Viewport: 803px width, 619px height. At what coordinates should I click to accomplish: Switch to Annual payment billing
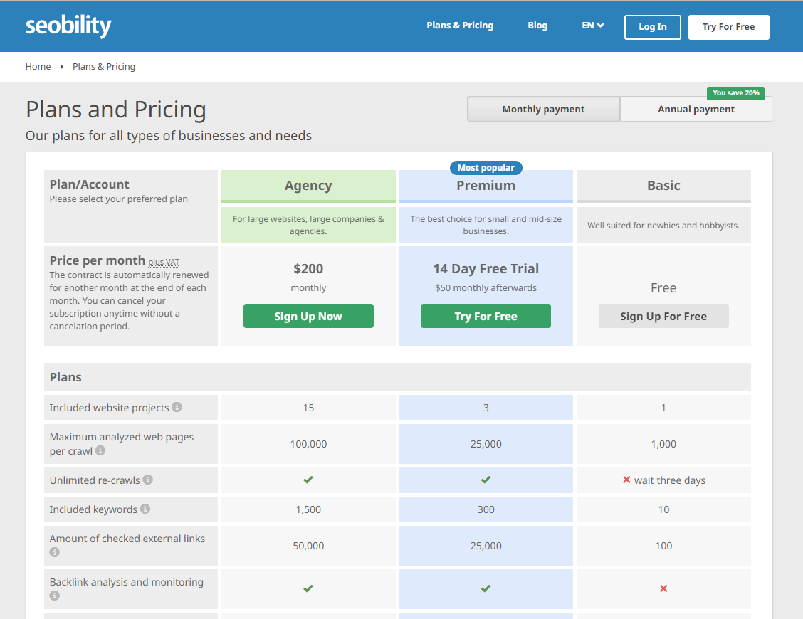(696, 109)
